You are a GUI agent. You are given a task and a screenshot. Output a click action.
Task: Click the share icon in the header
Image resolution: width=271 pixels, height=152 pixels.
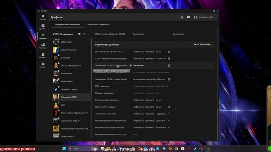(x=182, y=17)
